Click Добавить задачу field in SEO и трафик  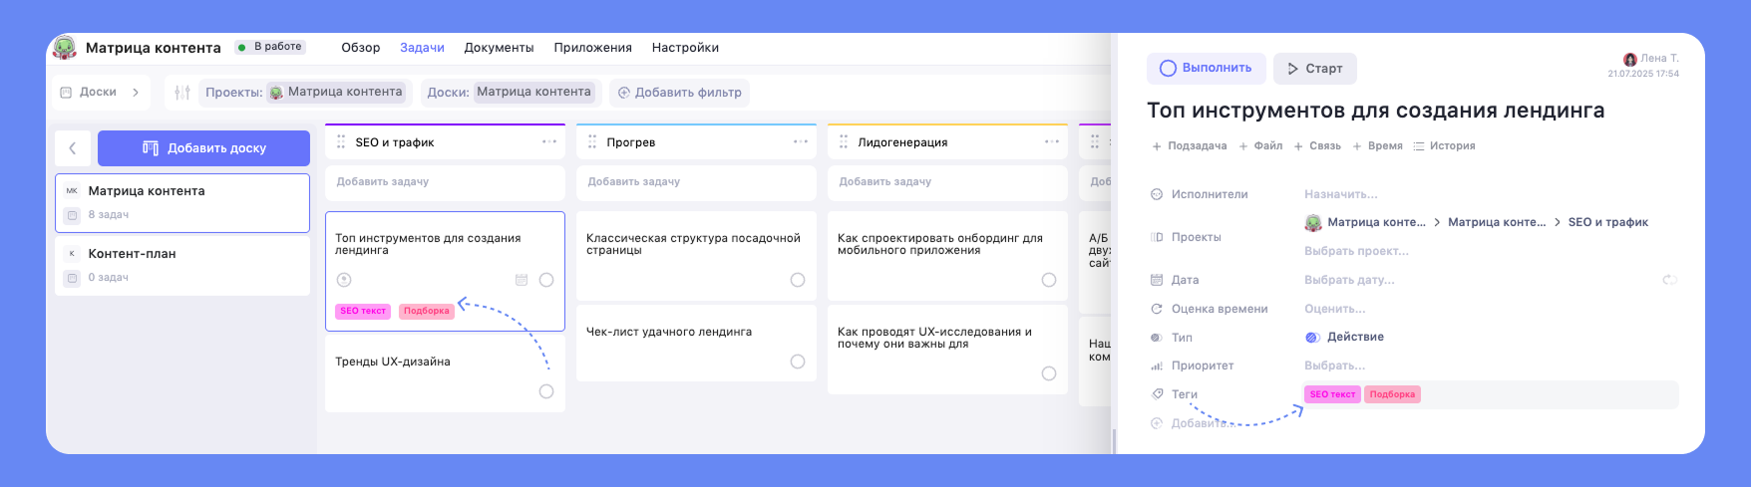coord(445,182)
